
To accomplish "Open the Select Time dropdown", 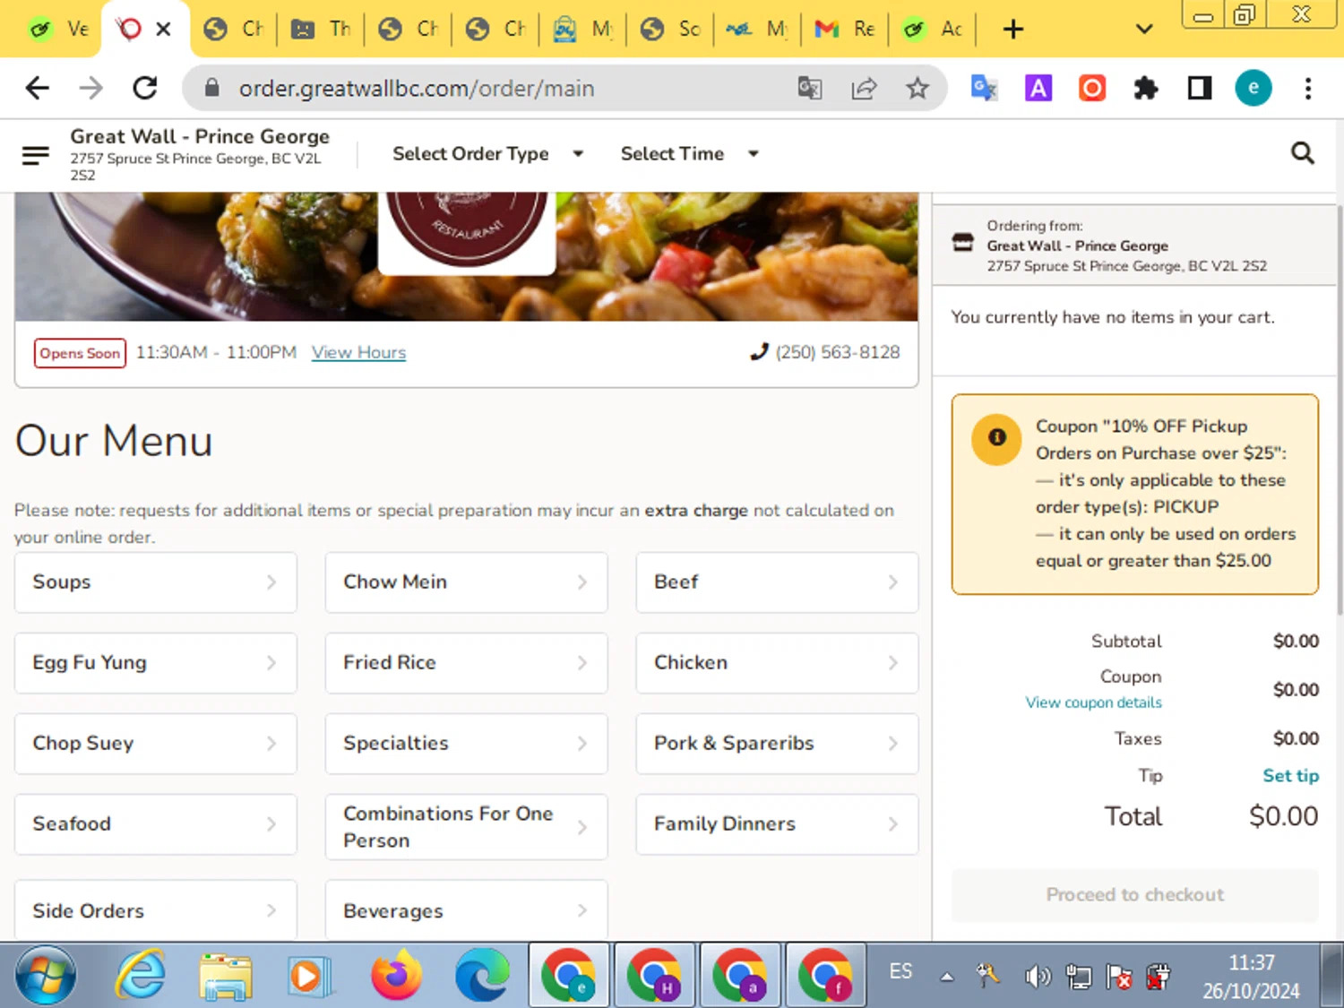I will coord(690,154).
